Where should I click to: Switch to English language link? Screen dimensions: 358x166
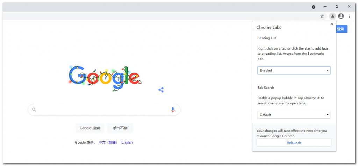coord(127,142)
